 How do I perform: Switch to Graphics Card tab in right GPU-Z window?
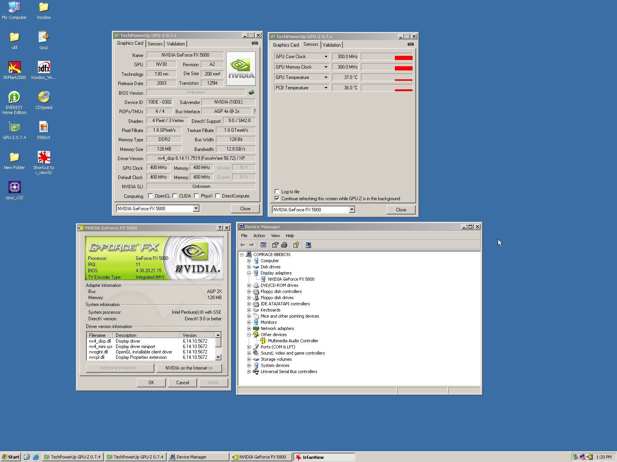tap(286, 45)
